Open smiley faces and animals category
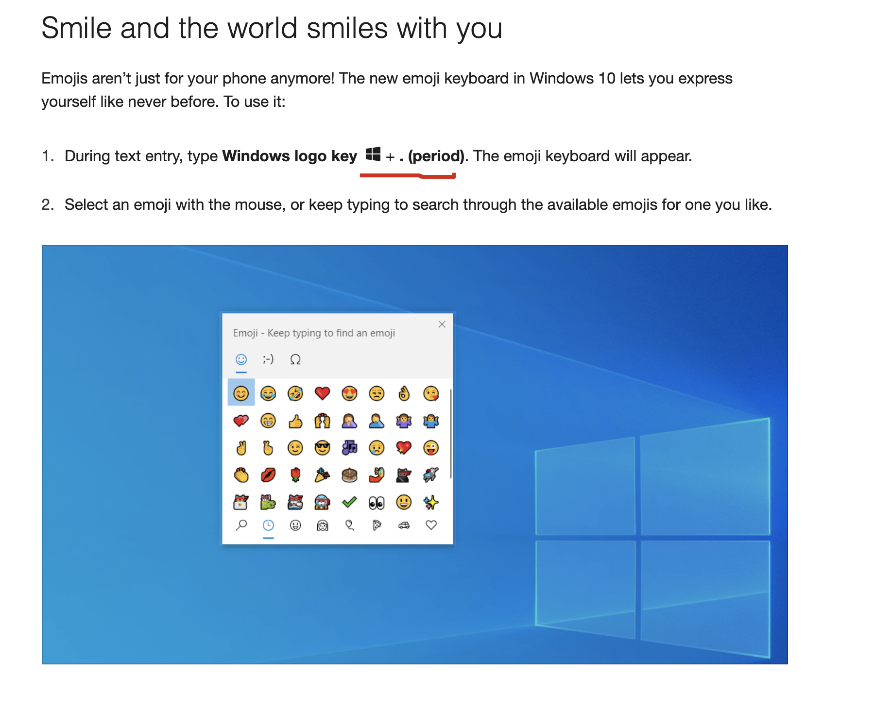This screenshot has height=711, width=892. [x=295, y=525]
